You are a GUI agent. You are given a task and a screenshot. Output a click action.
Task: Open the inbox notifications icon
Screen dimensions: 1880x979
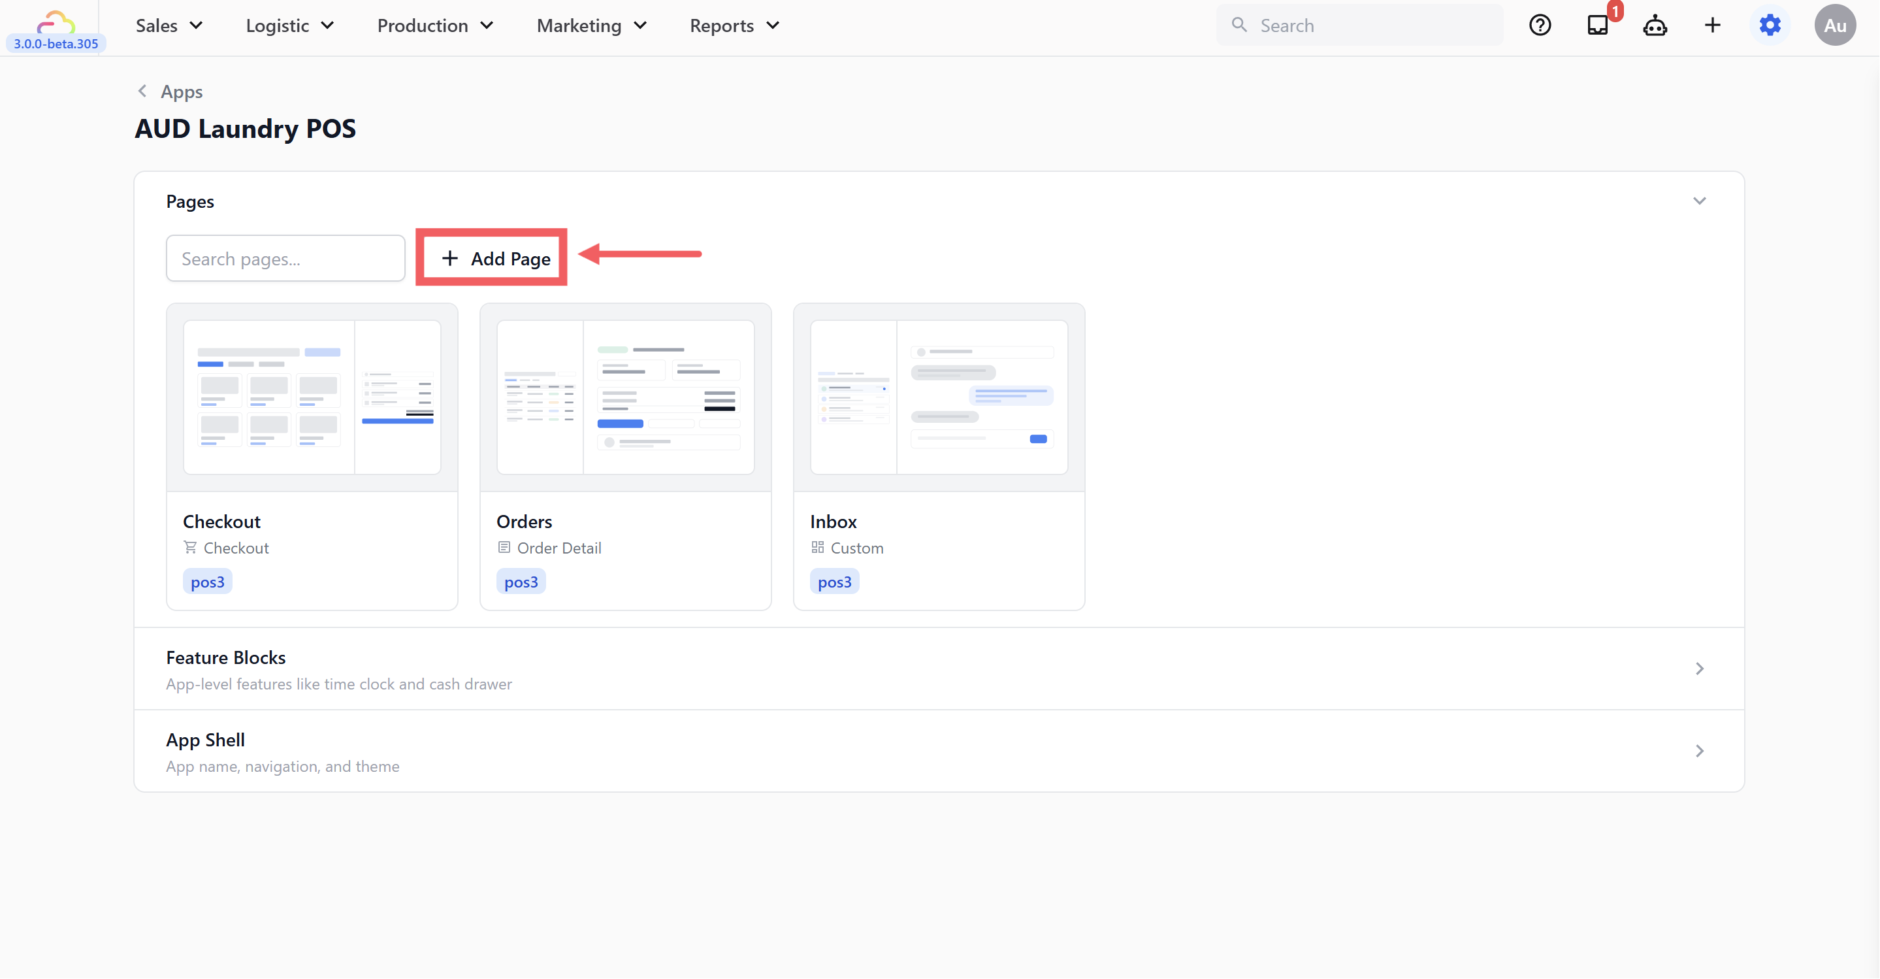[x=1598, y=25]
